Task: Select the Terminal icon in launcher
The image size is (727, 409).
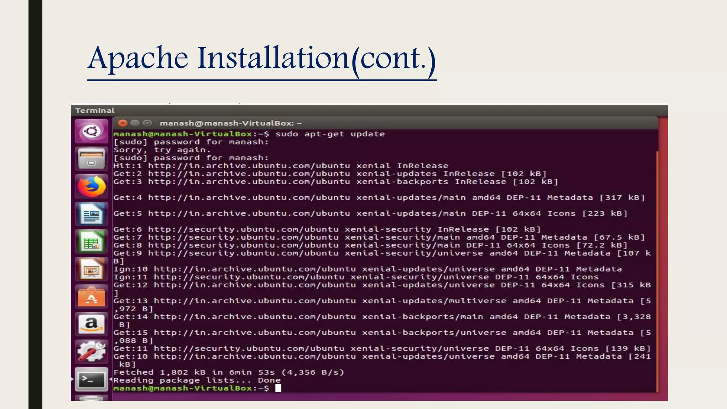Action: (92, 380)
